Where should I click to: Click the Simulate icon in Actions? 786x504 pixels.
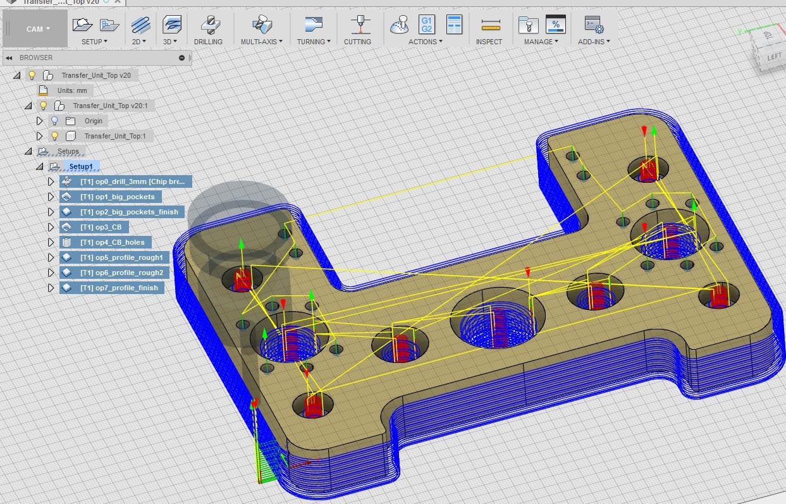pyautogui.click(x=399, y=25)
